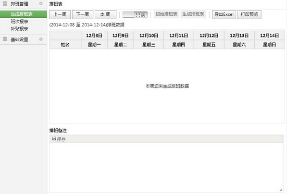
Task: Toggle the 只读 read-only switch
Action: click(135, 14)
